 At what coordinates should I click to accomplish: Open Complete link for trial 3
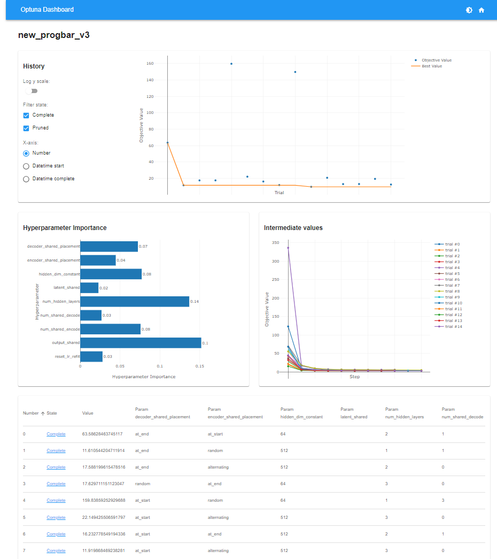[x=56, y=484]
